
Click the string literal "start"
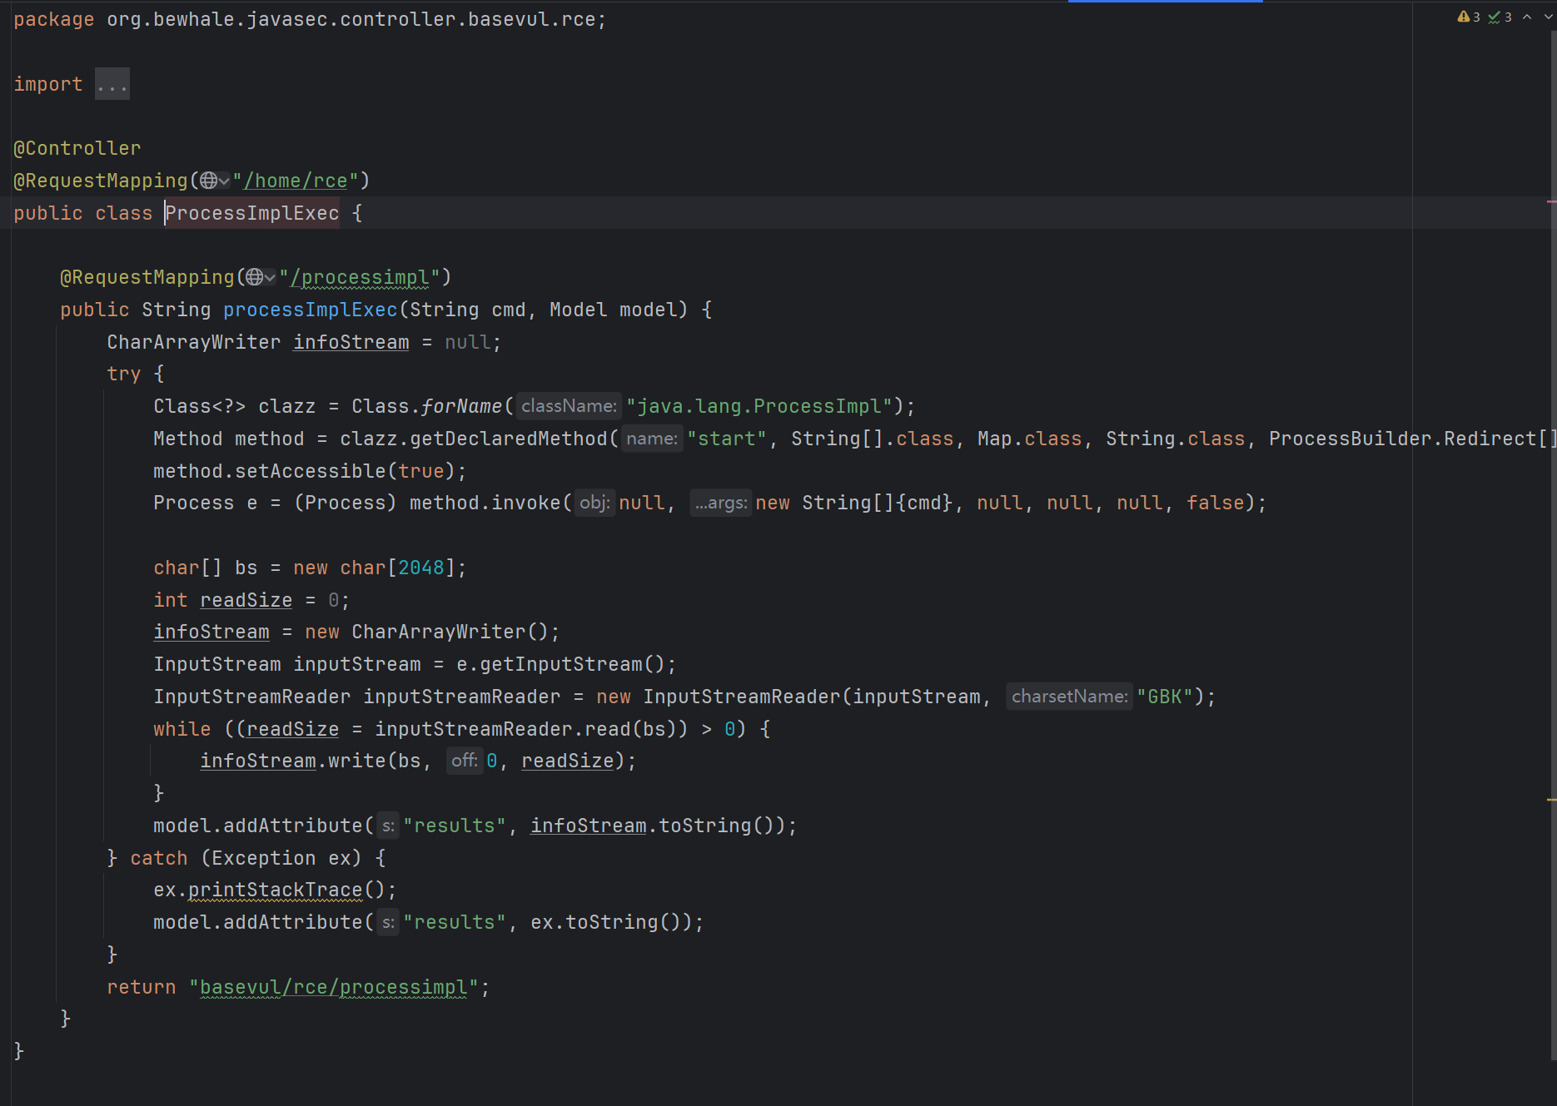pyautogui.click(x=727, y=439)
